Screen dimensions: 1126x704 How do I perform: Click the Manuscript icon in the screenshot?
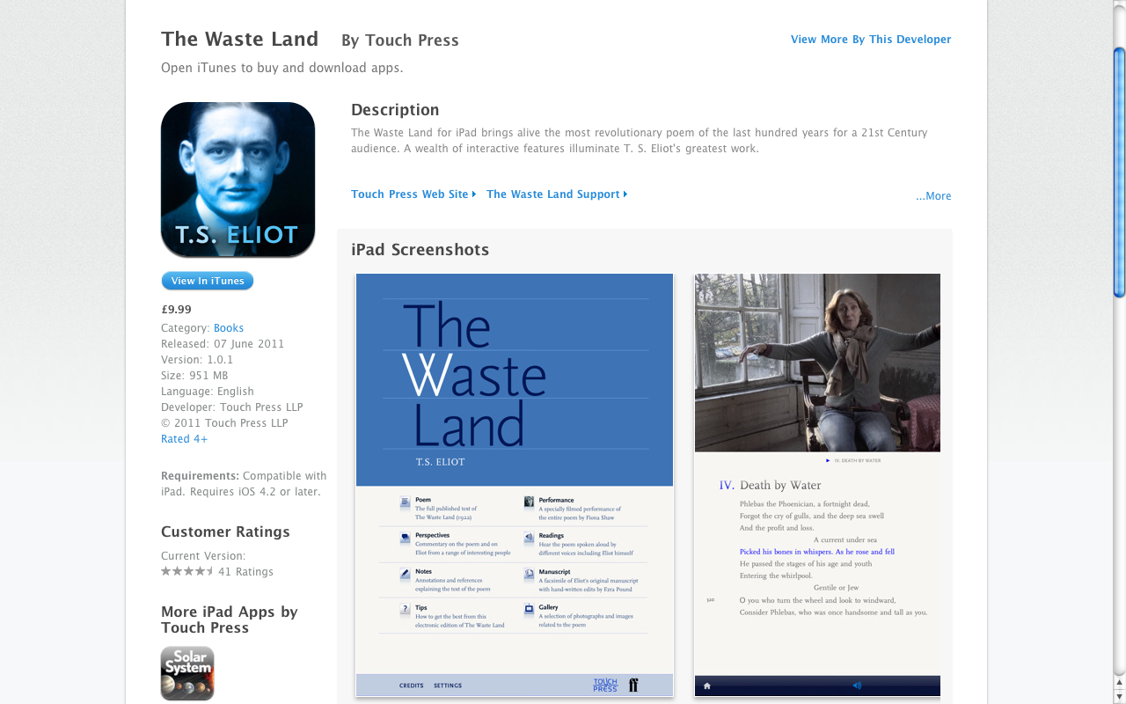pos(529,573)
